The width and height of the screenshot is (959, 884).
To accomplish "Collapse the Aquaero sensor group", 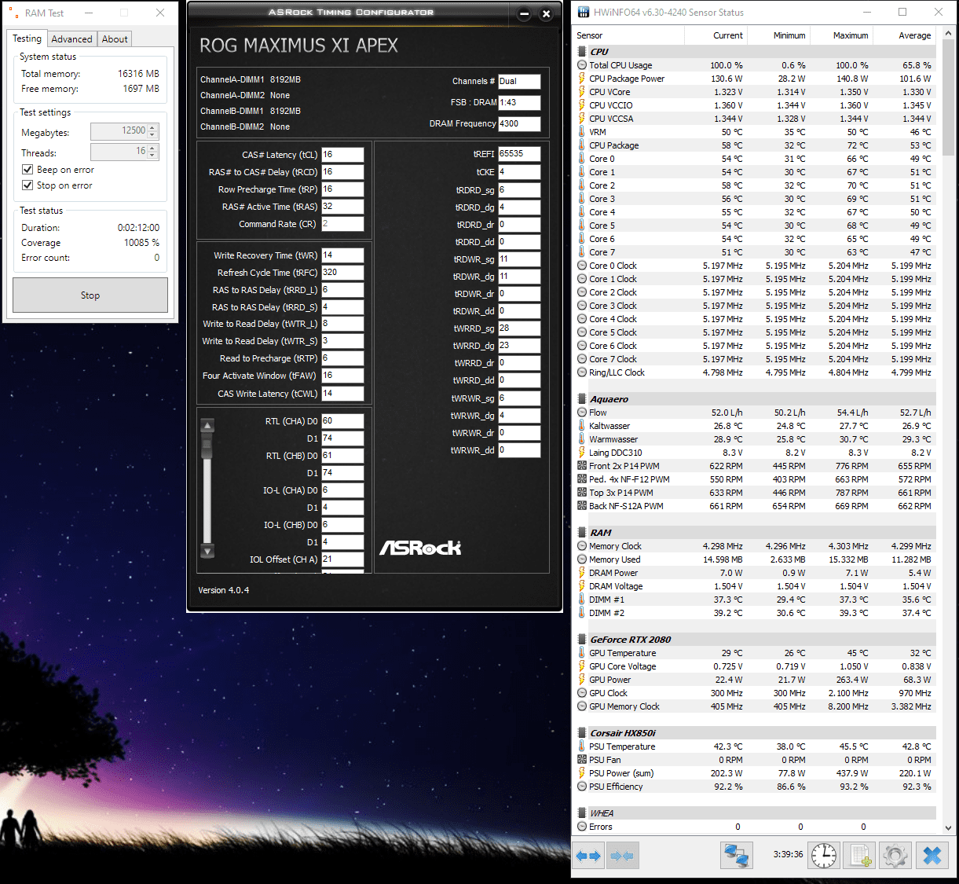I will (x=582, y=399).
